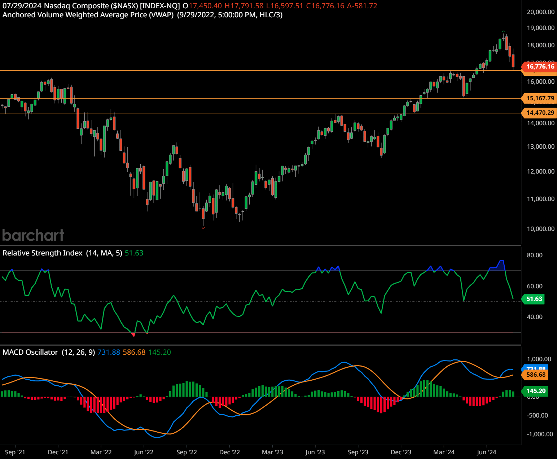Click the MACD 586.68 signal value label
557x459 pixels.
535,375
